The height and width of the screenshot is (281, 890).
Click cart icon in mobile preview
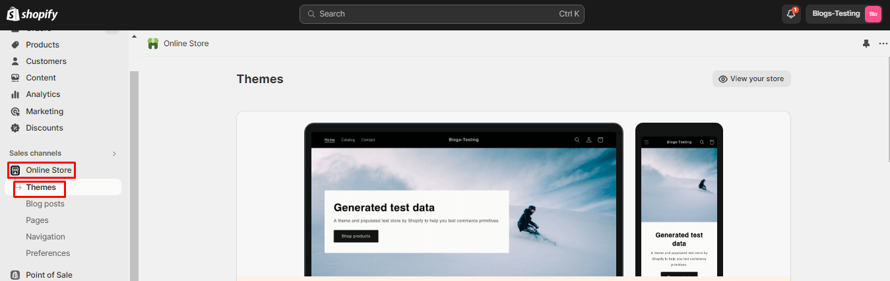[x=713, y=142]
